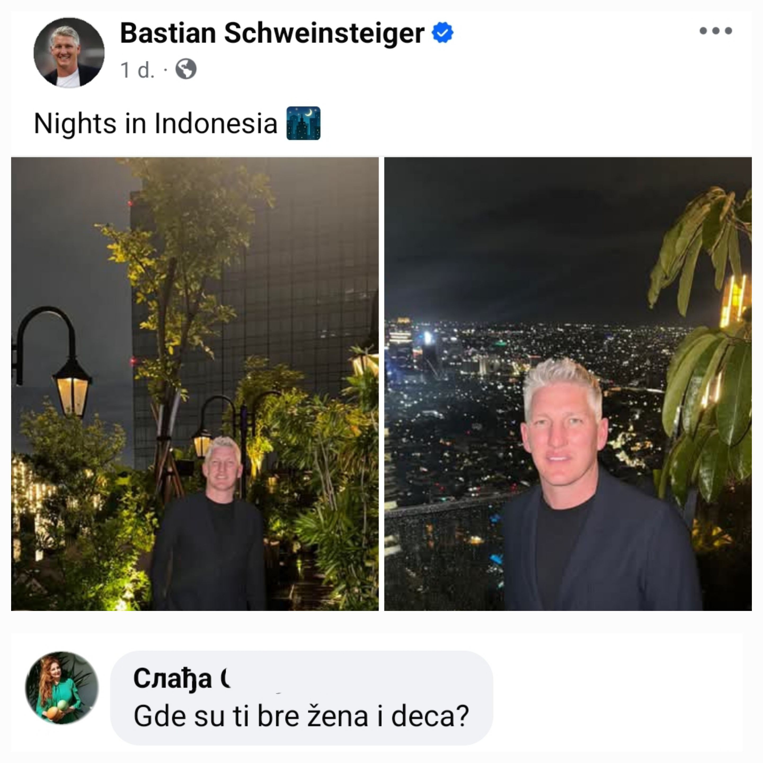Select the 'Nights in Indonesia' caption text
763x763 pixels.
(156, 123)
